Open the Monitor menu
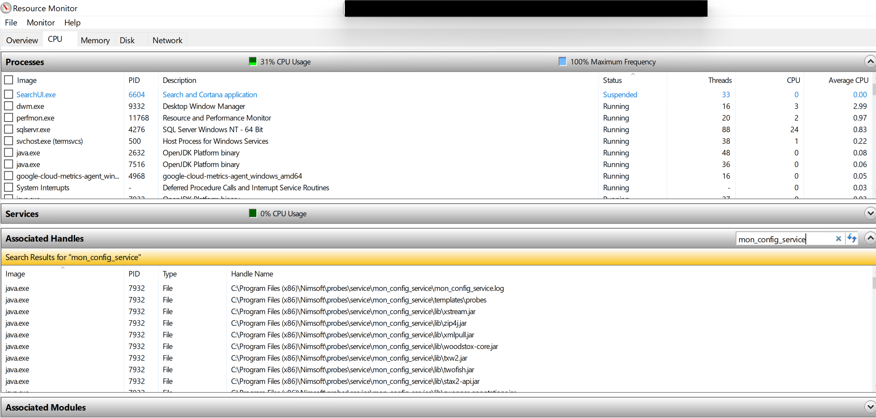This screenshot has height=418, width=876. click(40, 22)
